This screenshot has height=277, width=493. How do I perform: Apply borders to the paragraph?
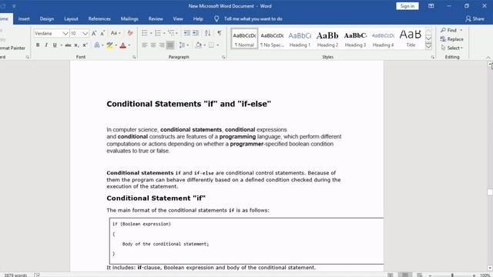[211, 45]
